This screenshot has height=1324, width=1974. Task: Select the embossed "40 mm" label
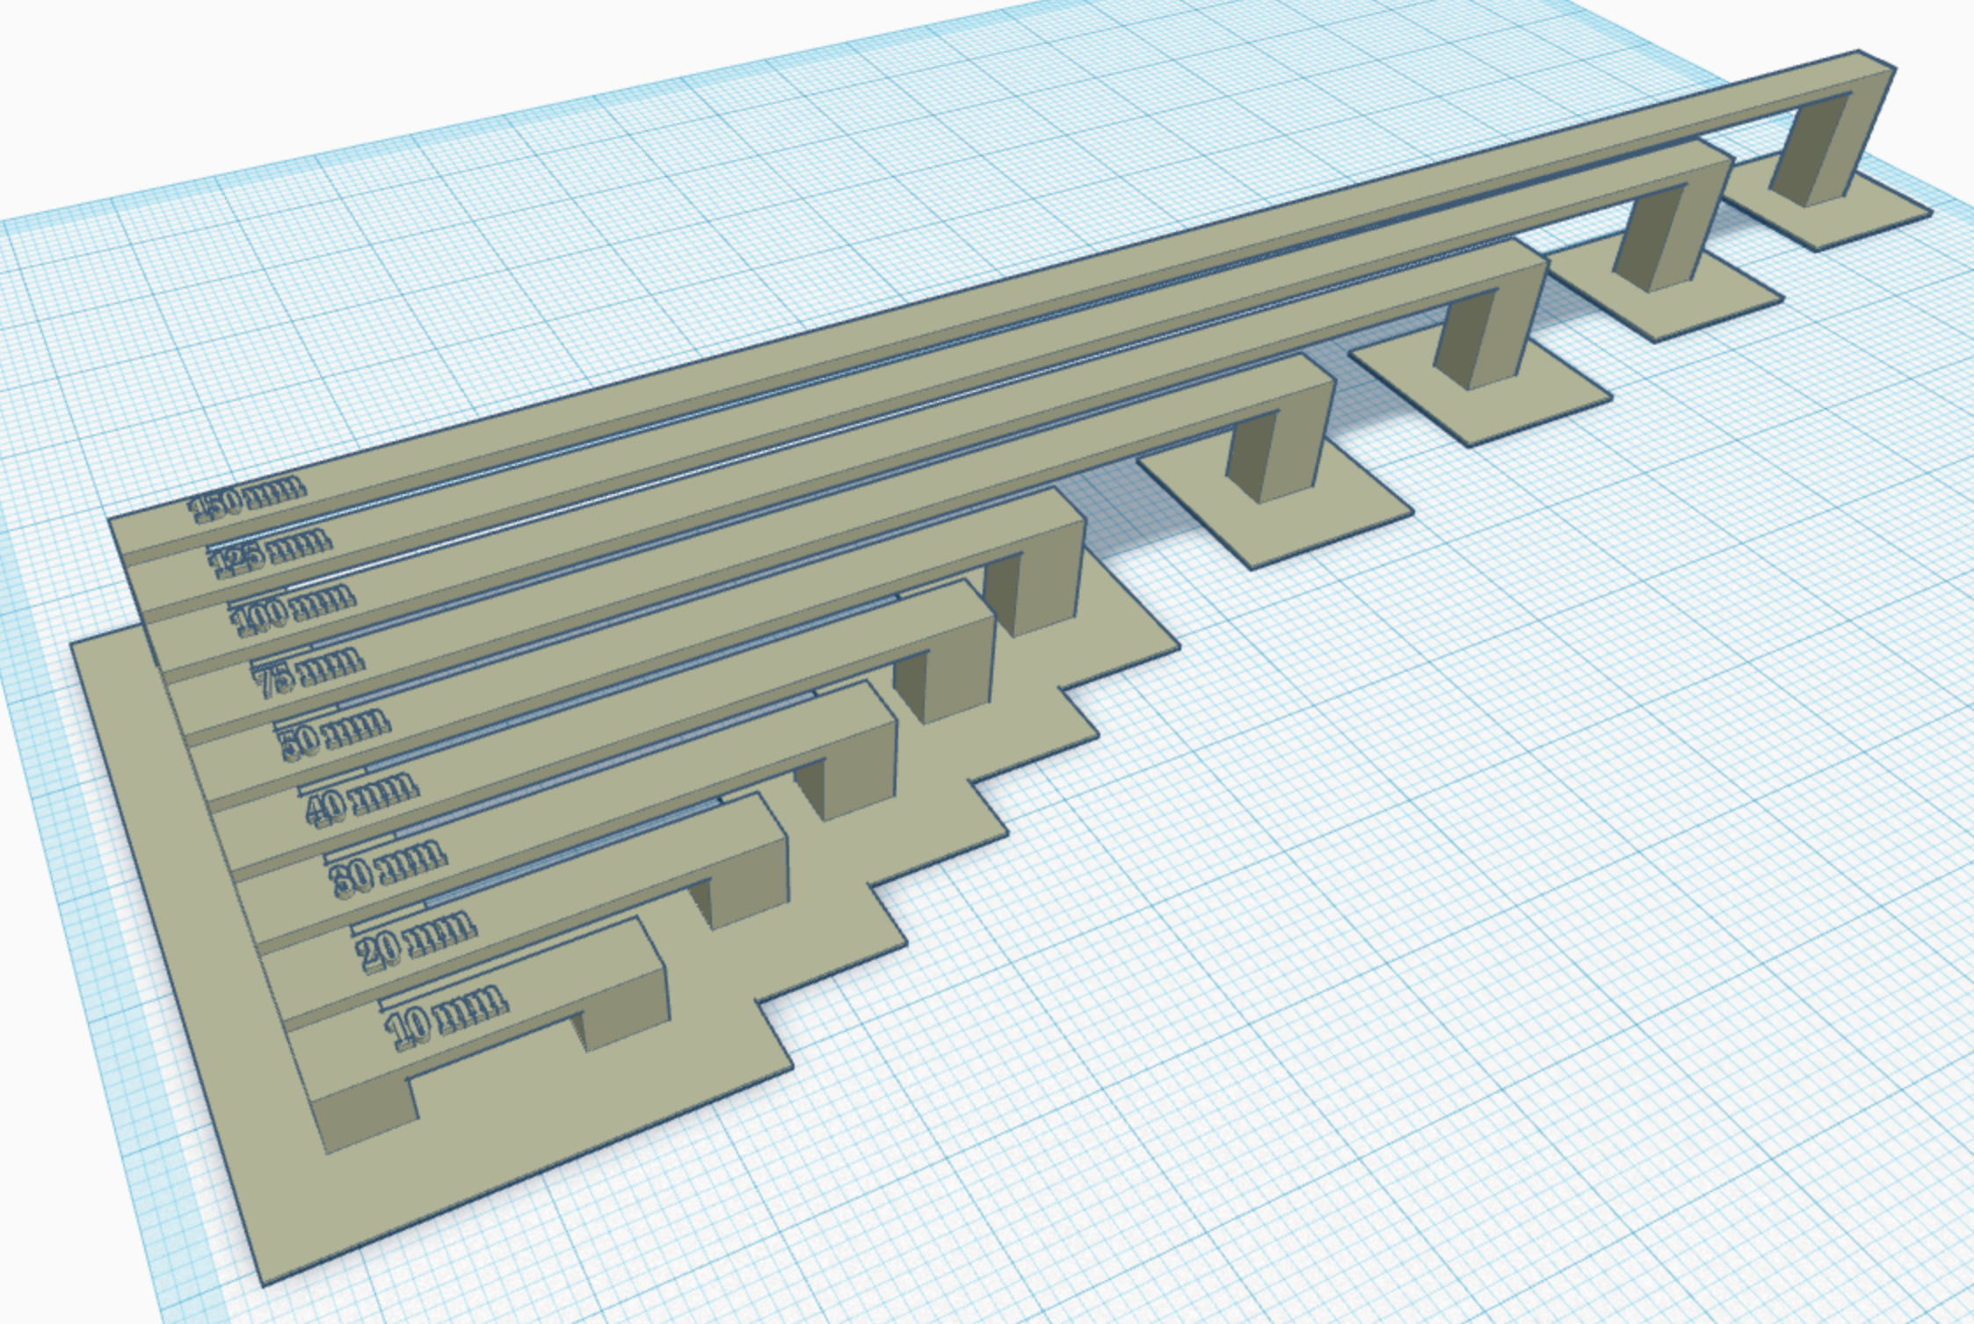coord(360,798)
